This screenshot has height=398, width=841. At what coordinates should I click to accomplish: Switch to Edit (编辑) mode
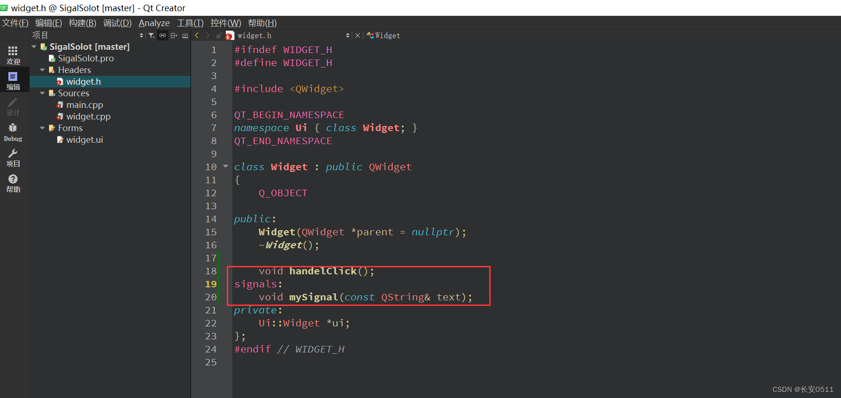coord(13,80)
